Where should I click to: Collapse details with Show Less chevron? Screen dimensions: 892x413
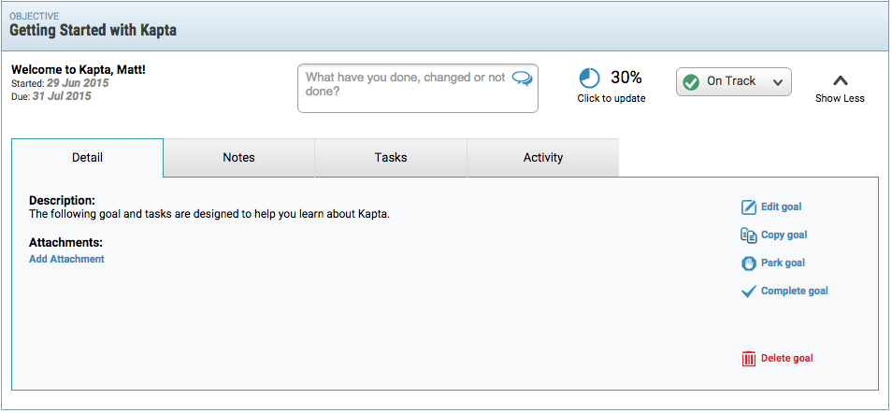coord(840,80)
